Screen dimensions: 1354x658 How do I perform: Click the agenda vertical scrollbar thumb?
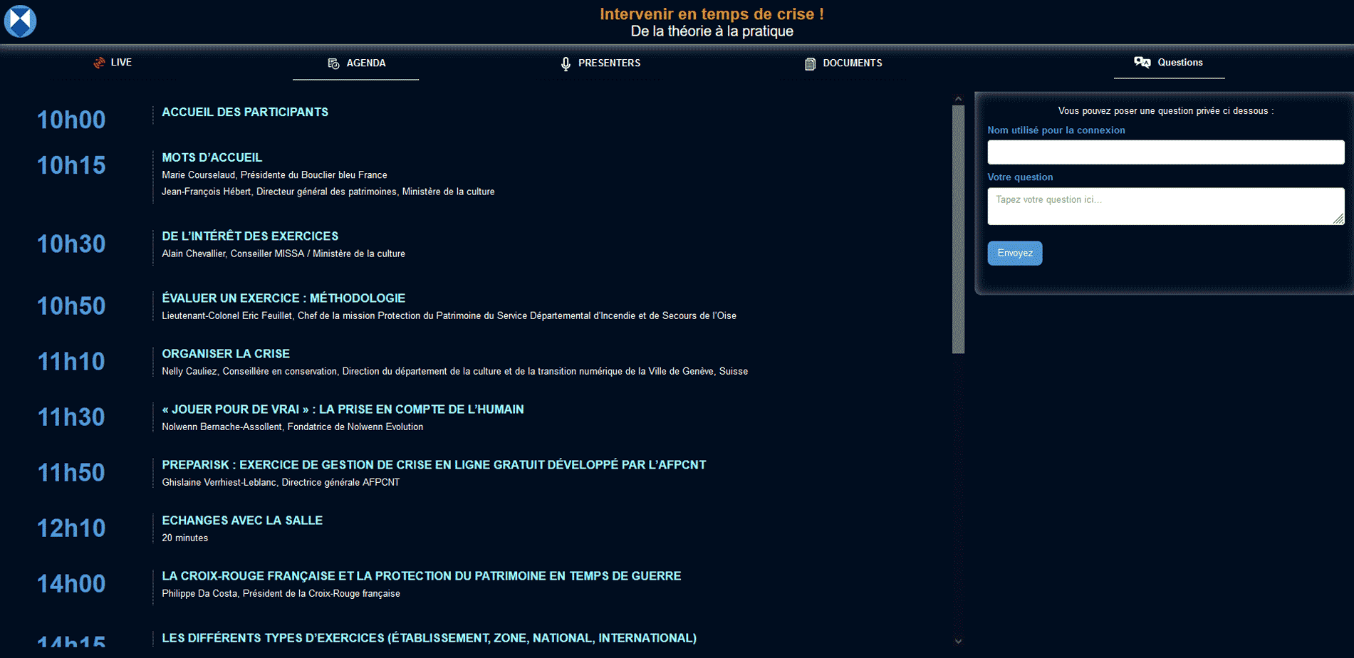[x=958, y=228]
